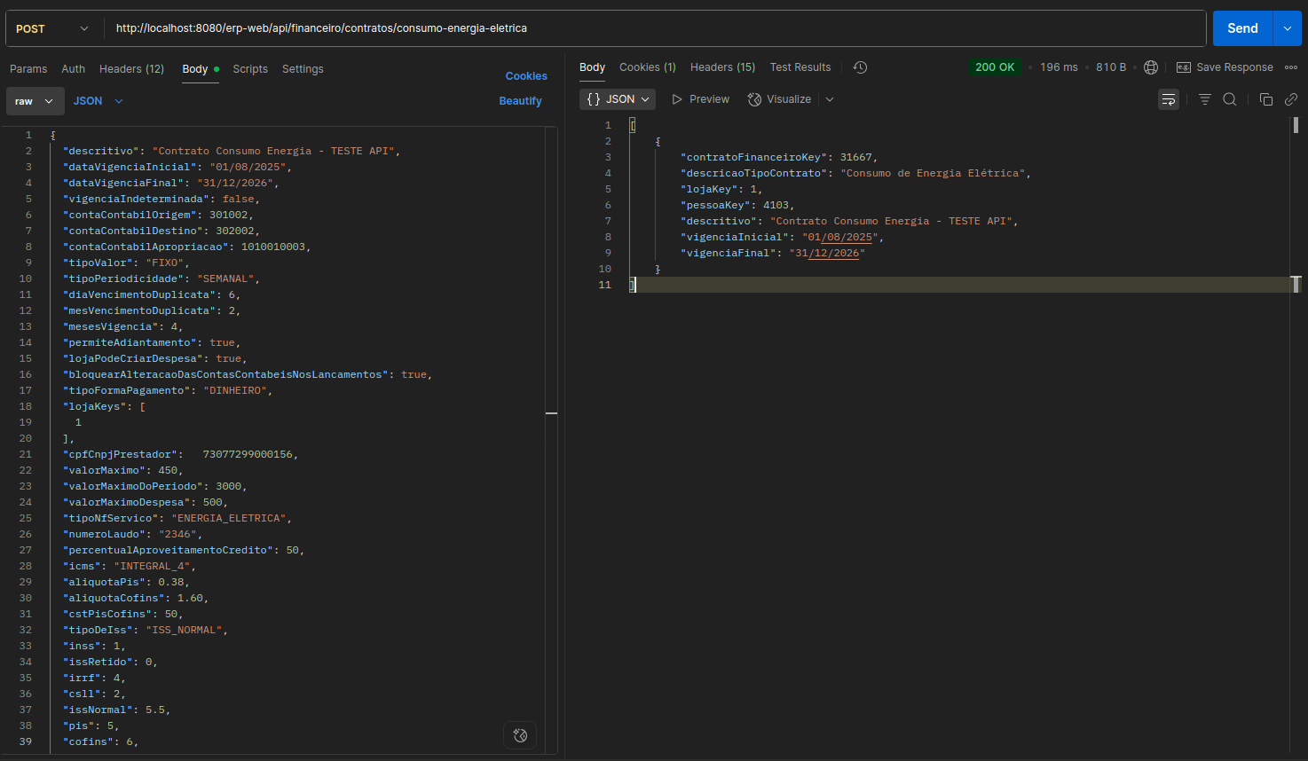The width and height of the screenshot is (1308, 761).
Task: Click the "contaContabilApropriacao" line
Action: (x=187, y=247)
